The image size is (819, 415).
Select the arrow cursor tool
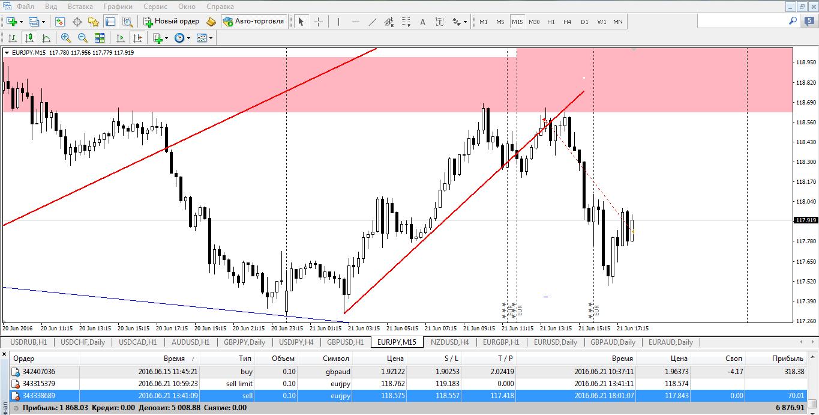(x=301, y=22)
